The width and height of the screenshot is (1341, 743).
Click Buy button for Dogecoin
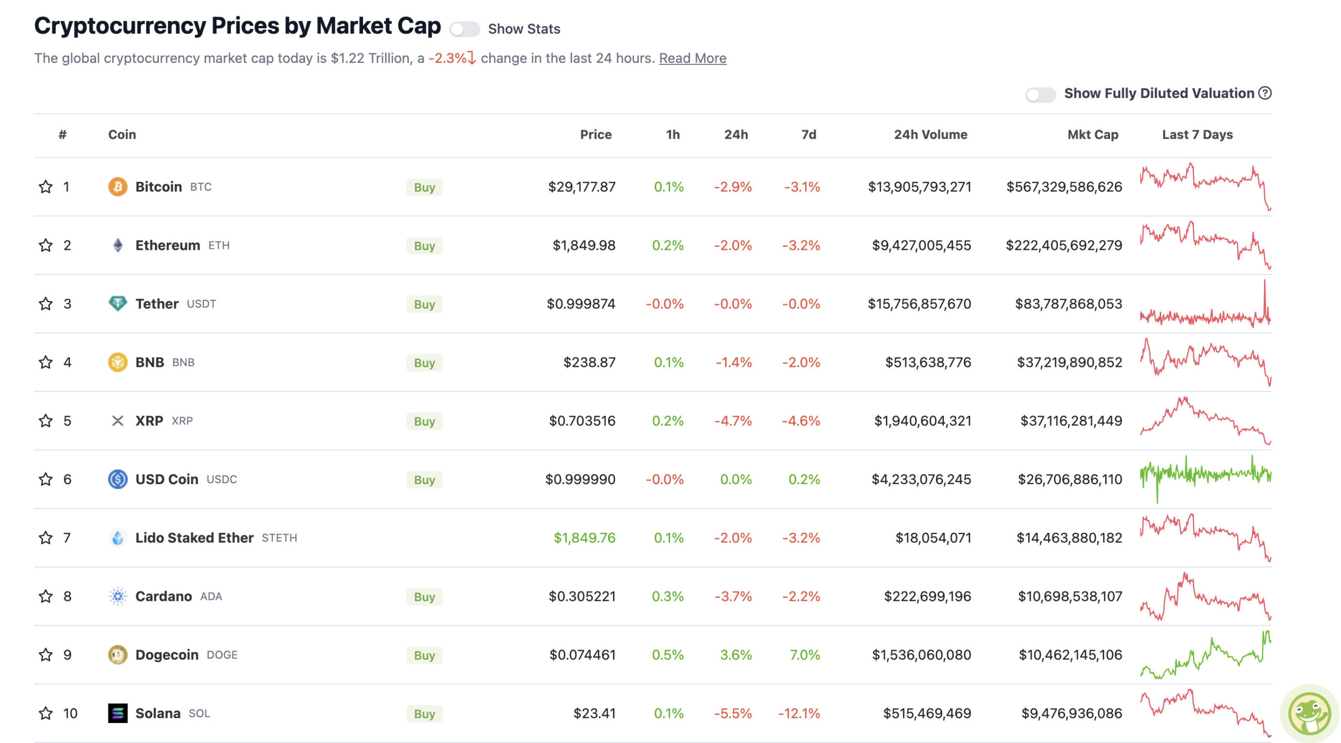(x=424, y=655)
